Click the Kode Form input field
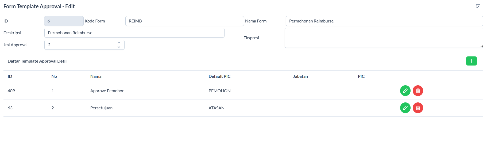 [184, 21]
